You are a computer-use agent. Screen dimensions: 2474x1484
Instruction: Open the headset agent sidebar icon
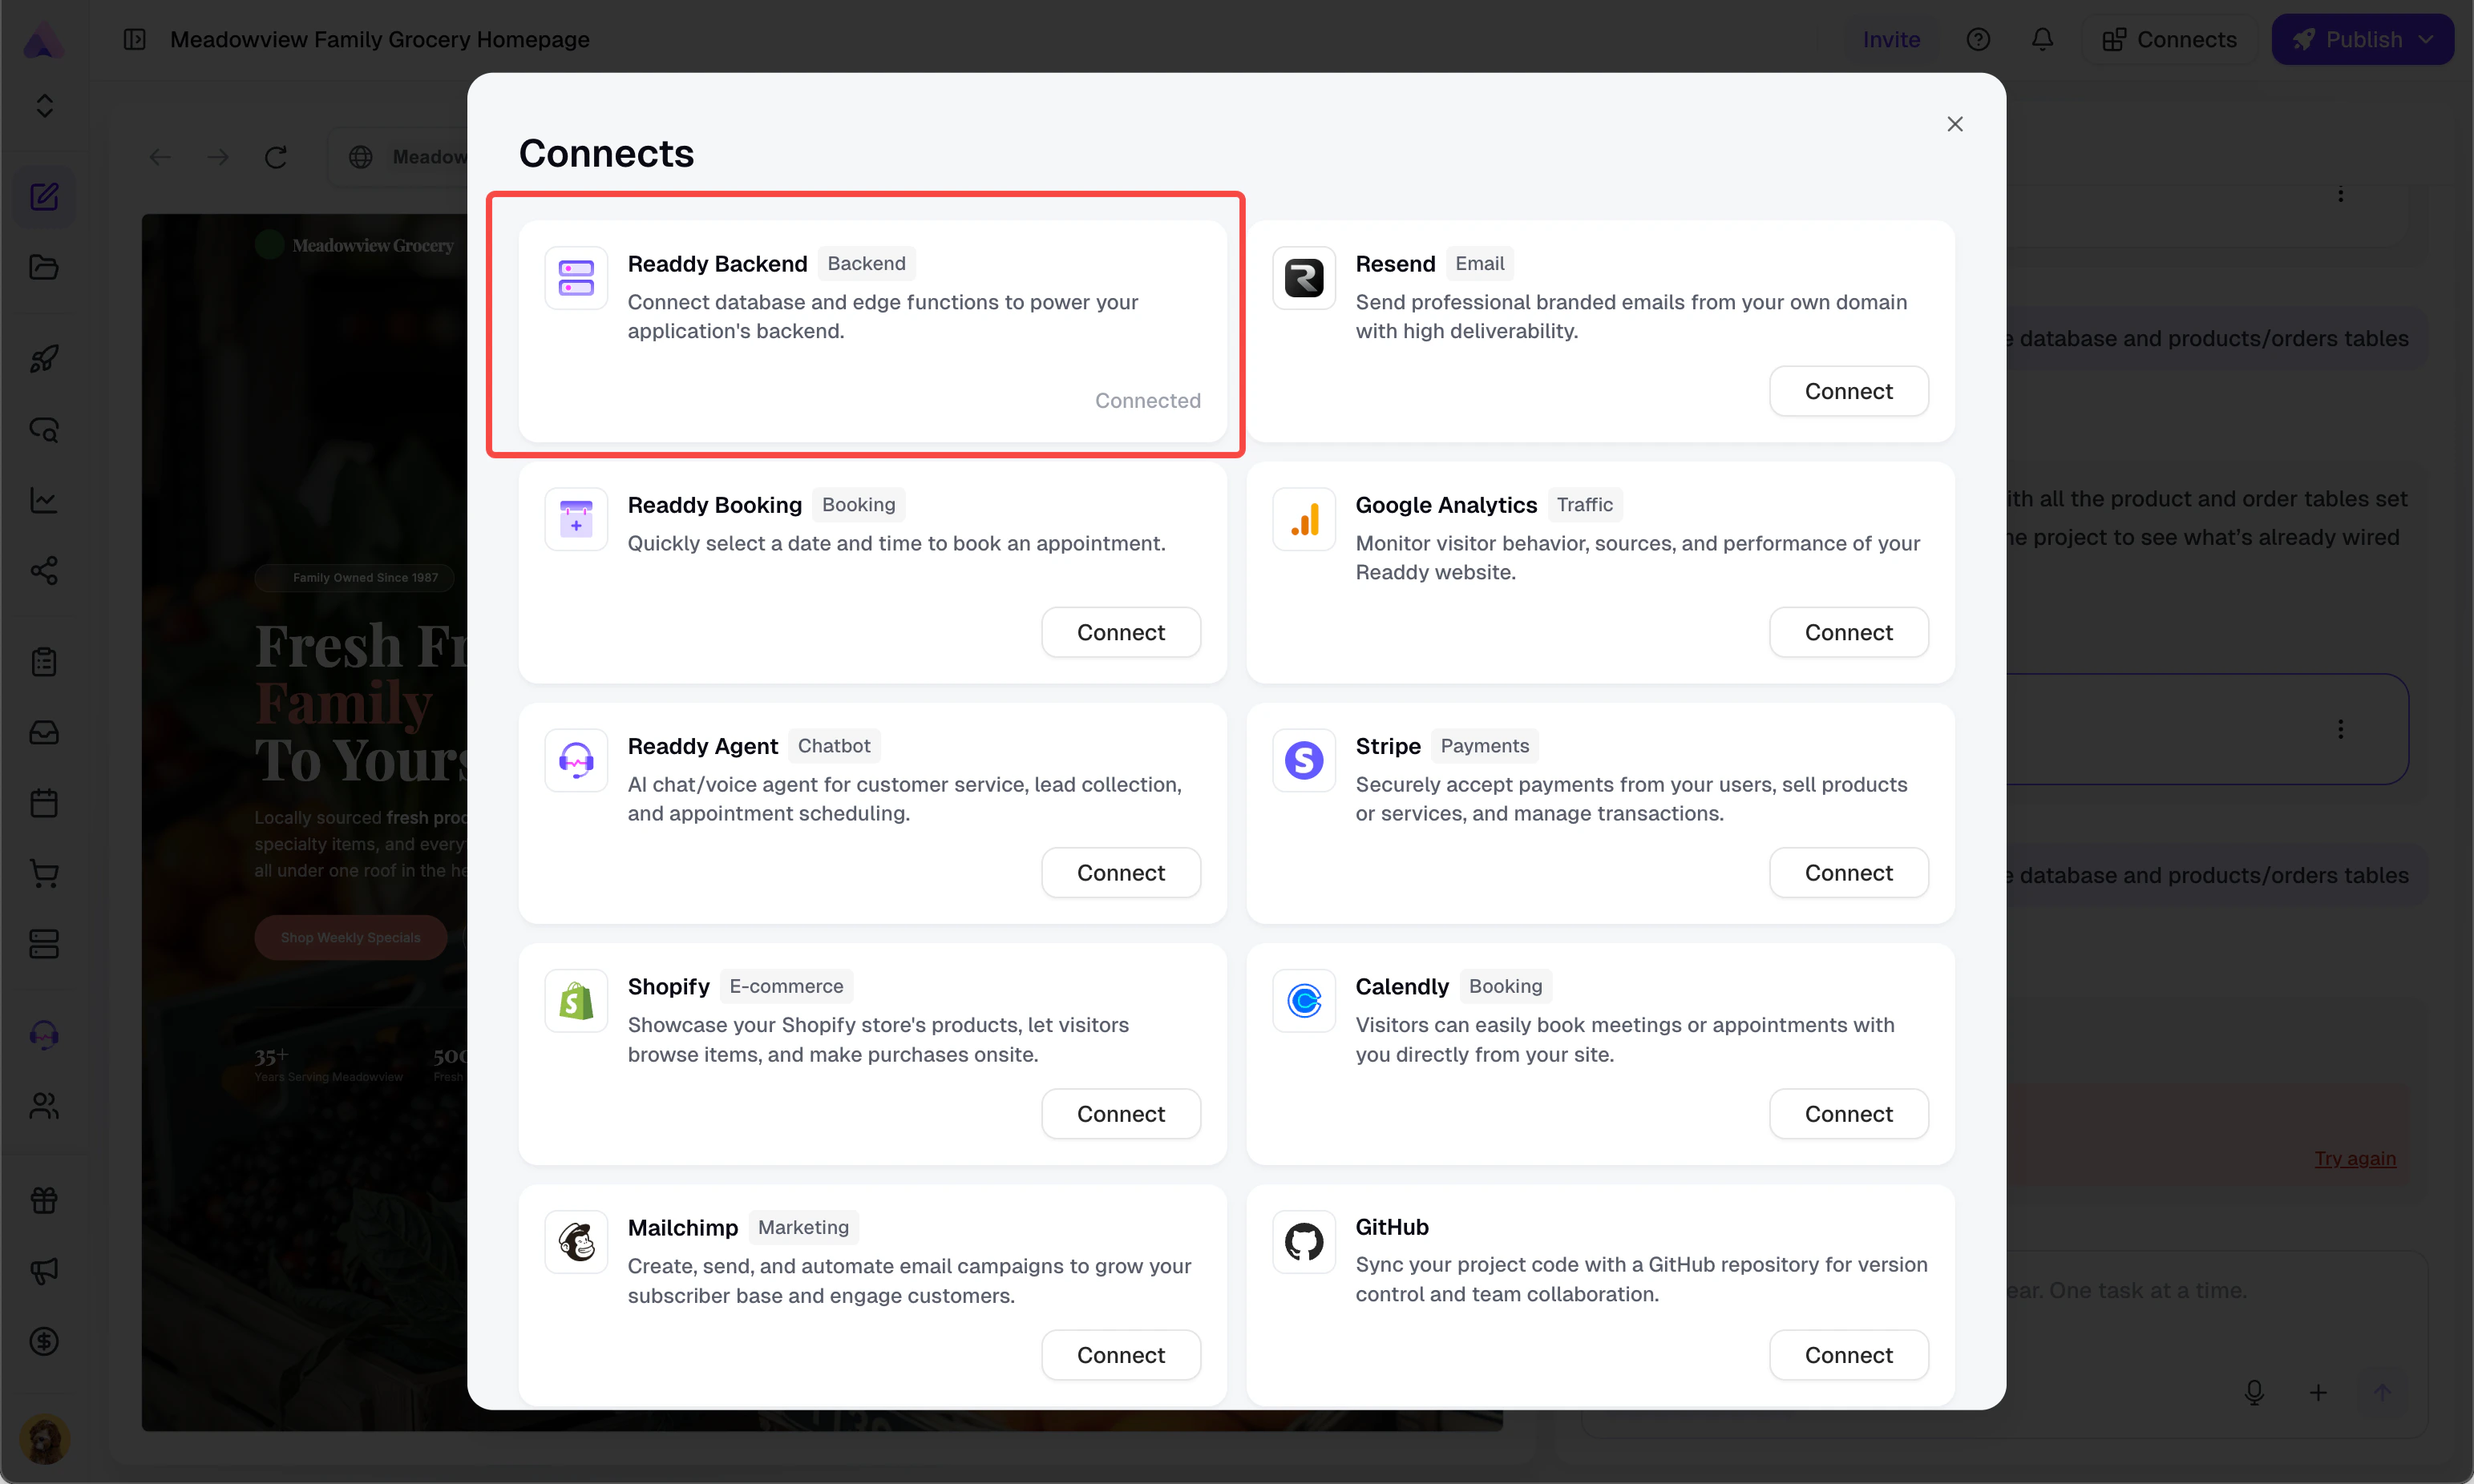pos(44,1035)
